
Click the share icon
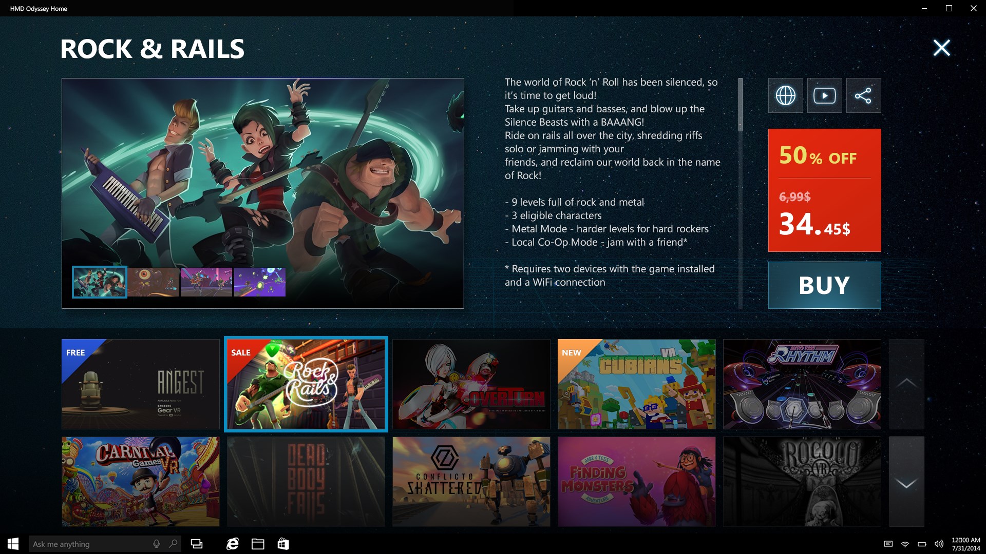(x=863, y=95)
